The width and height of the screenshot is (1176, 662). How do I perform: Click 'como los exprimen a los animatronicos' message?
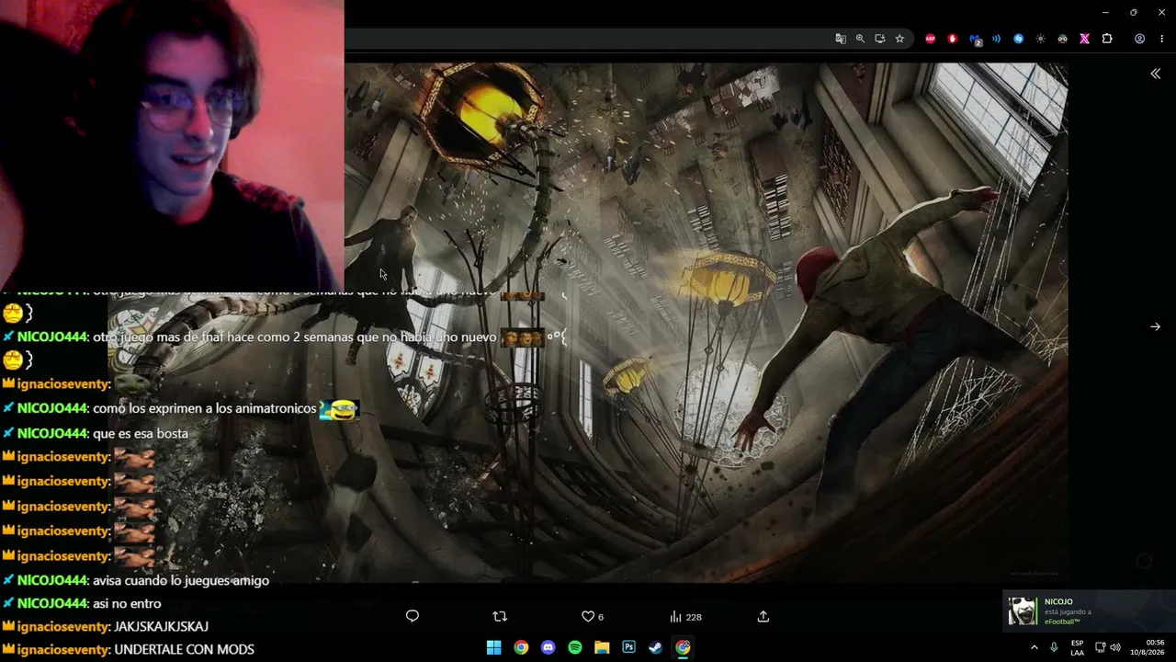coord(205,408)
